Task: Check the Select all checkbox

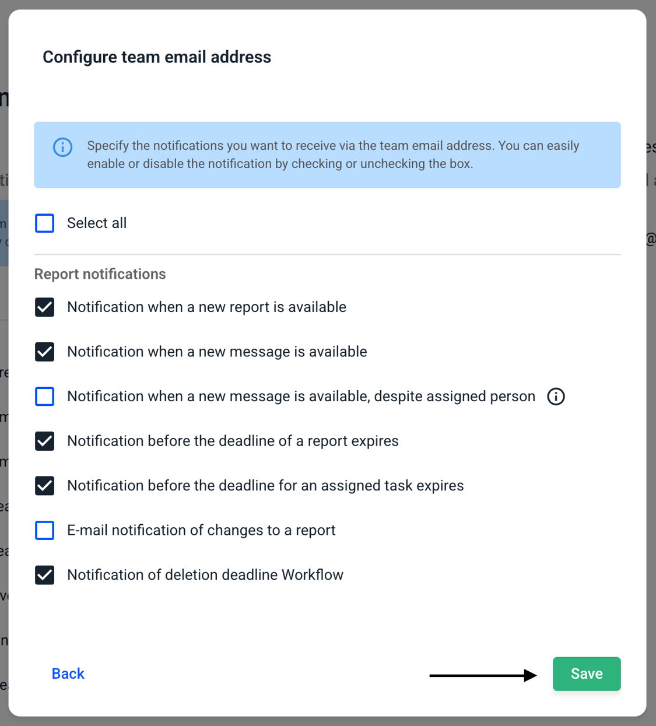Action: pyautogui.click(x=45, y=223)
